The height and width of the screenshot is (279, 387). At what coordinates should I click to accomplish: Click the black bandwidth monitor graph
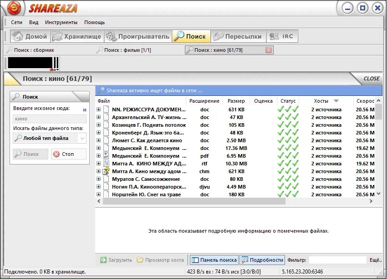pyautogui.click(x=30, y=63)
